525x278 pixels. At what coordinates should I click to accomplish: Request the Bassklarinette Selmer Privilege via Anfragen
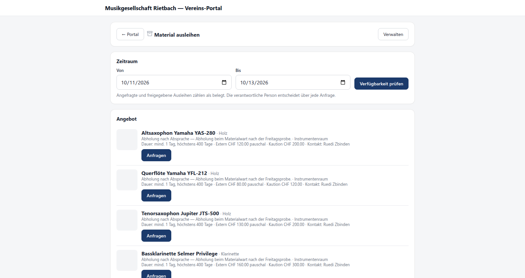[x=156, y=274]
